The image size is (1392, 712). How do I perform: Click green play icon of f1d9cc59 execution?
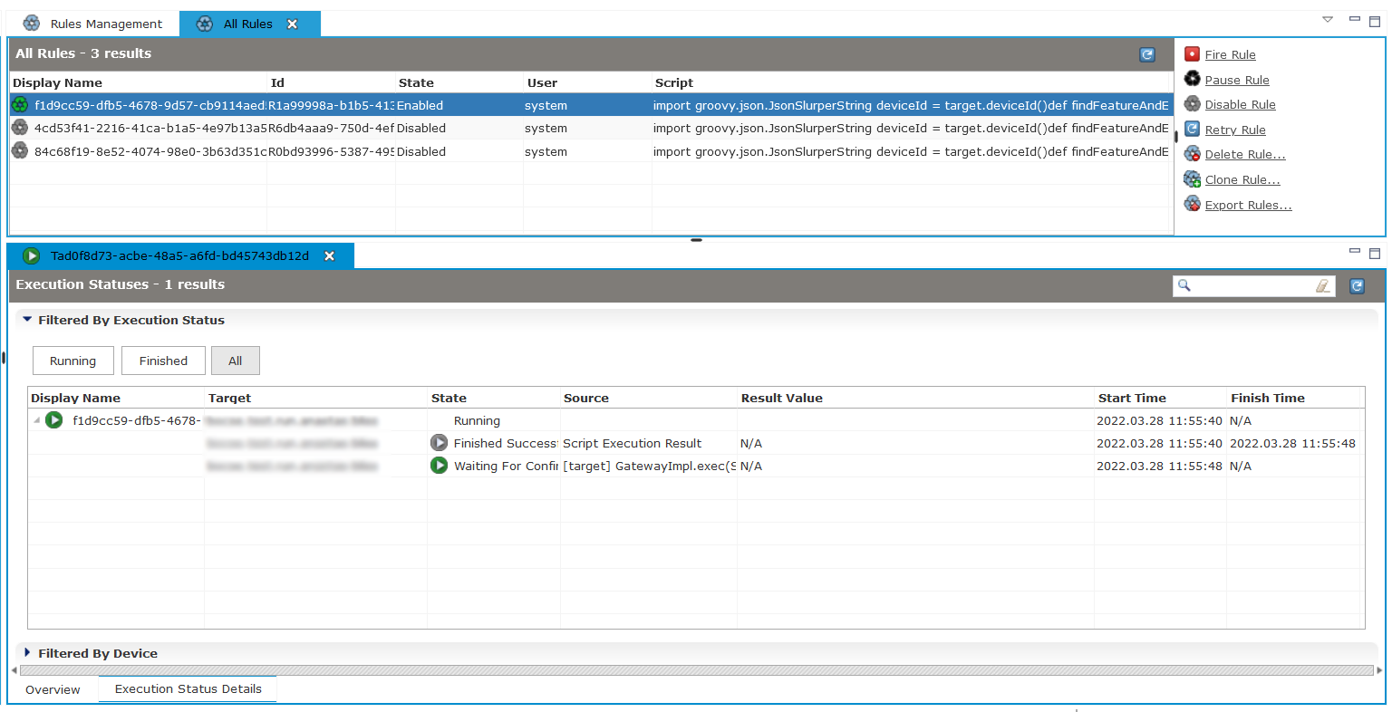click(54, 420)
